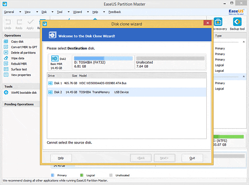Open the Disk menu
Image resolution: width=249 pixels, height=185 pixels.
pos(44,12)
